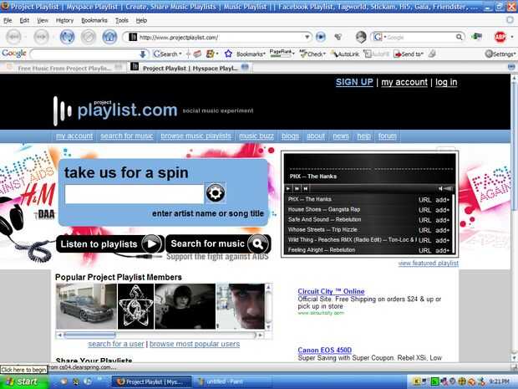518x389 pixels.
Task: Open Google toolbar search box dropdown arrow
Action: tap(142, 54)
